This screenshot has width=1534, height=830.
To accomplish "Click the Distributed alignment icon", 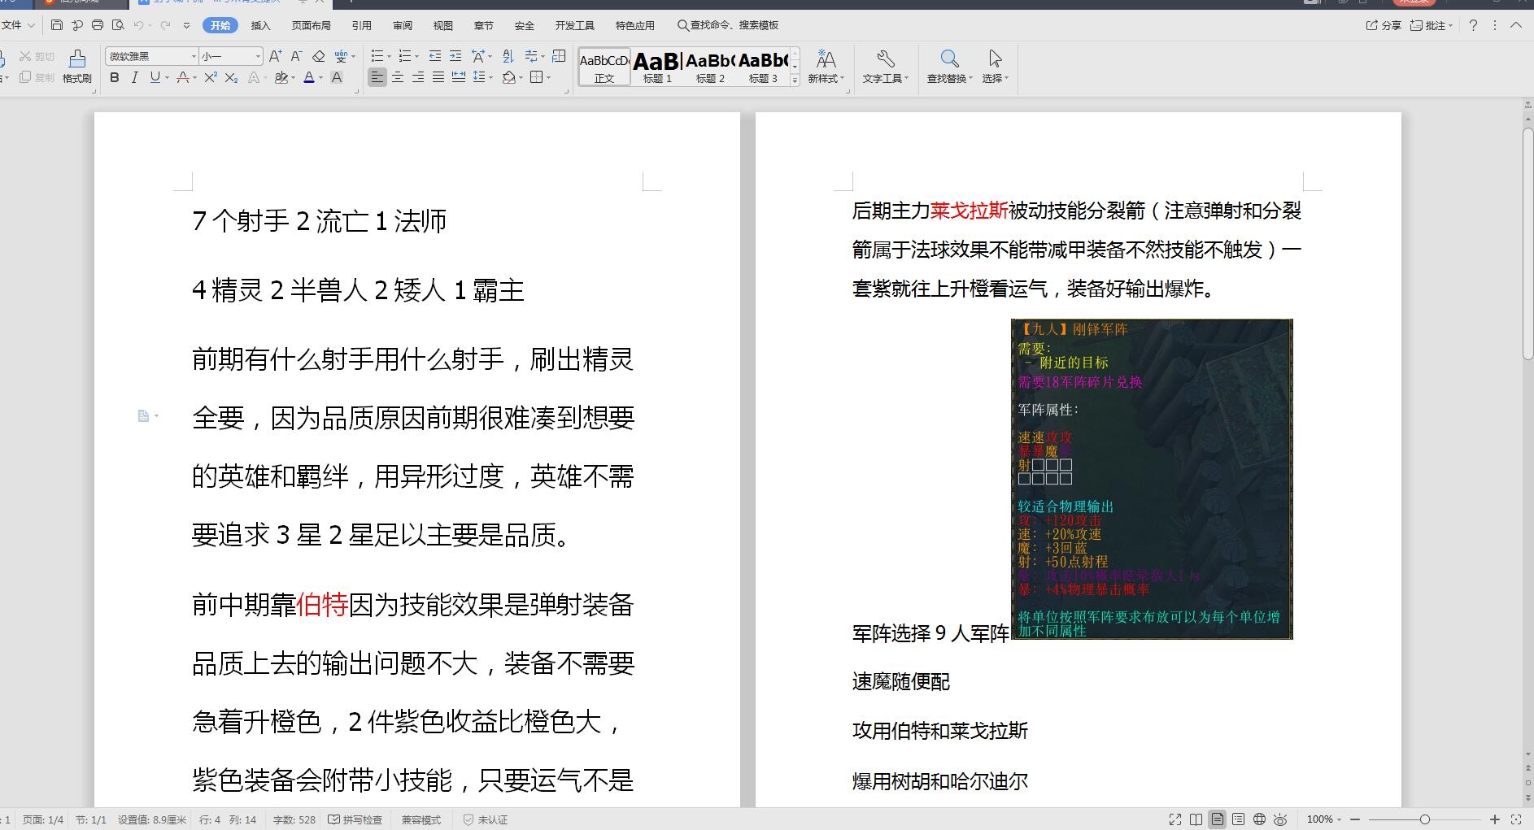I will pos(459,77).
